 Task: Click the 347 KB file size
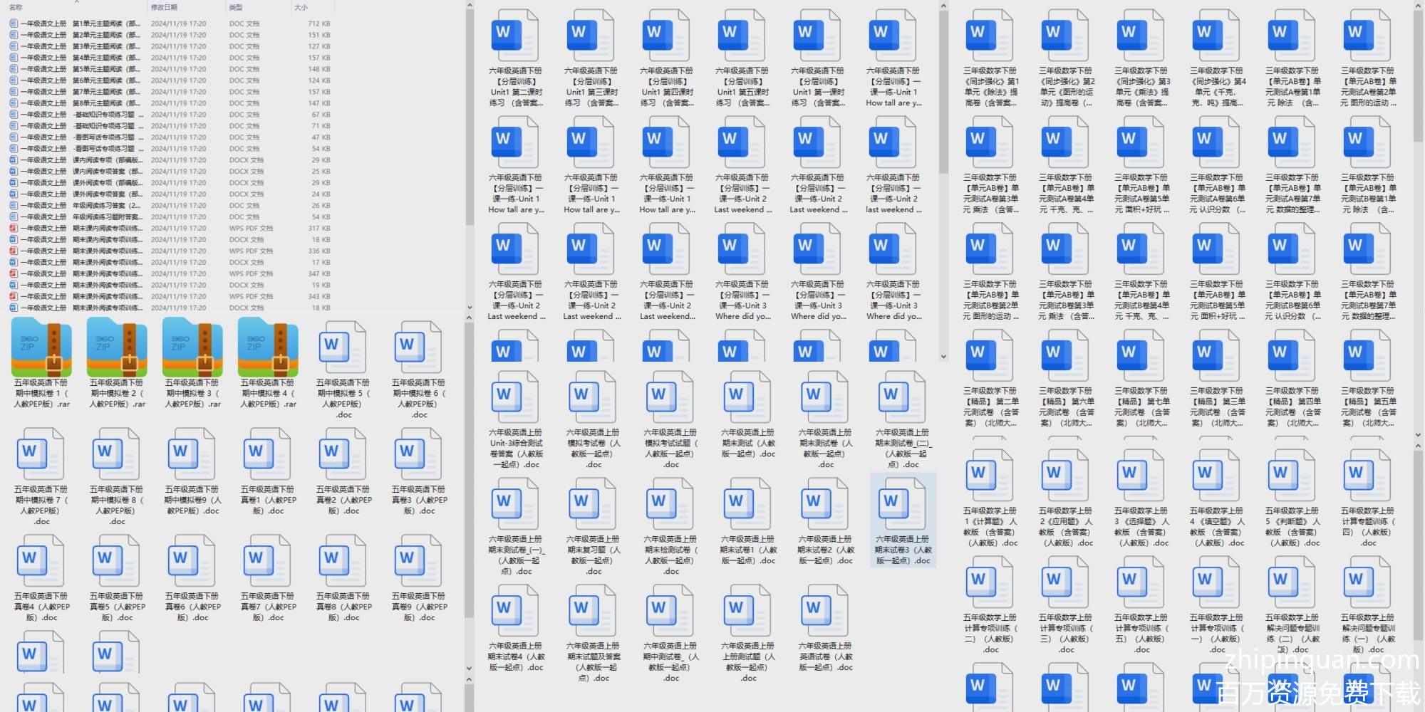coord(319,274)
